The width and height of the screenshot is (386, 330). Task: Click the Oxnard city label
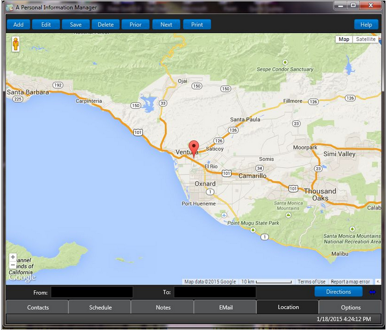point(205,184)
